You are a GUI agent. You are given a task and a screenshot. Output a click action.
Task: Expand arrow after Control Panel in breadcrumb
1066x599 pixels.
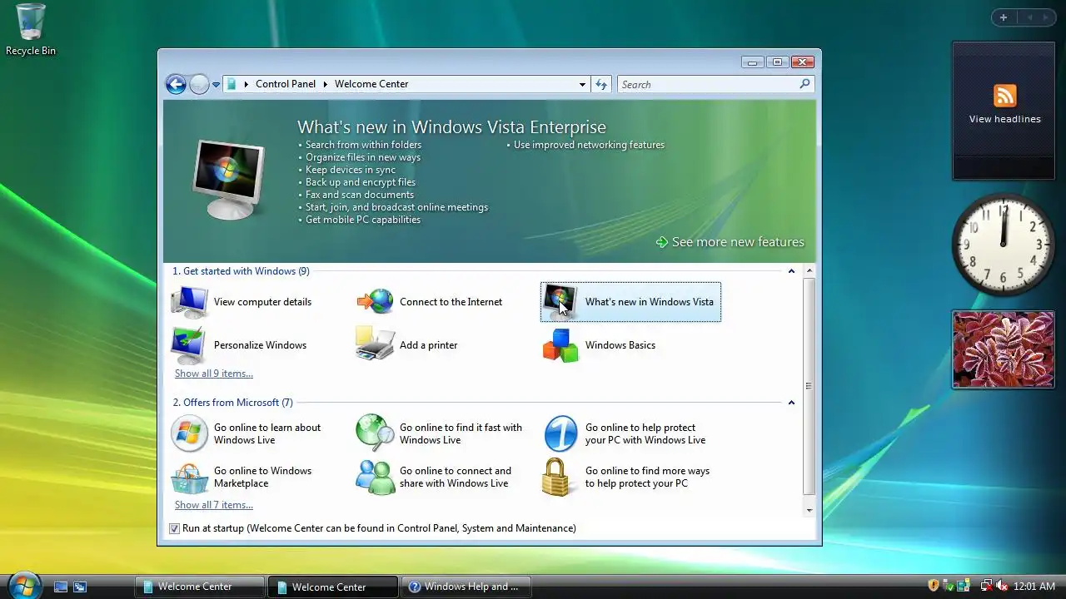pos(326,84)
